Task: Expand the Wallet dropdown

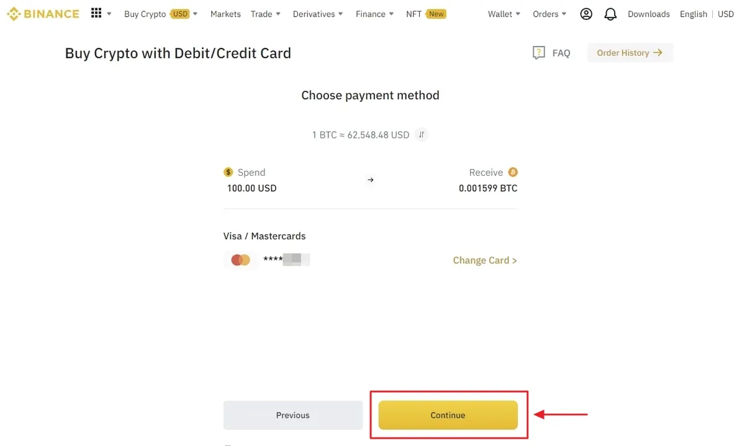Action: [504, 14]
